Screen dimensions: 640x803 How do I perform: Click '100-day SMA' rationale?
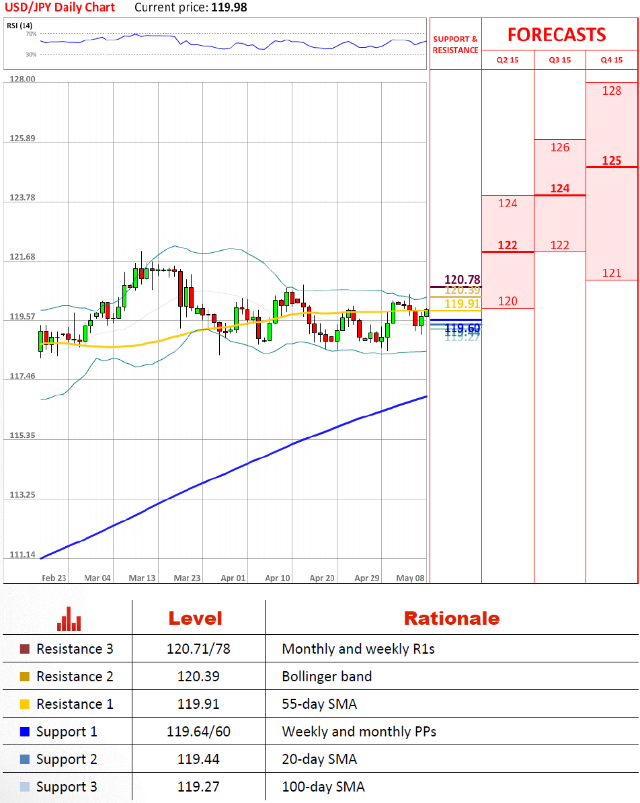(323, 788)
